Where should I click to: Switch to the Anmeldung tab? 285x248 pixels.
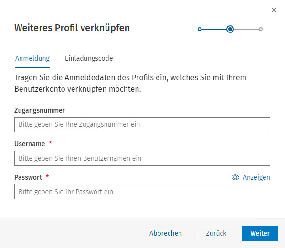coord(32,59)
